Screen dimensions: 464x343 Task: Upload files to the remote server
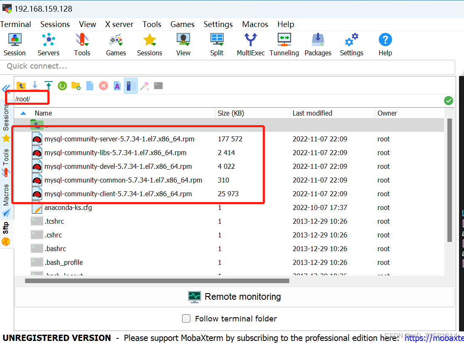tap(49, 86)
